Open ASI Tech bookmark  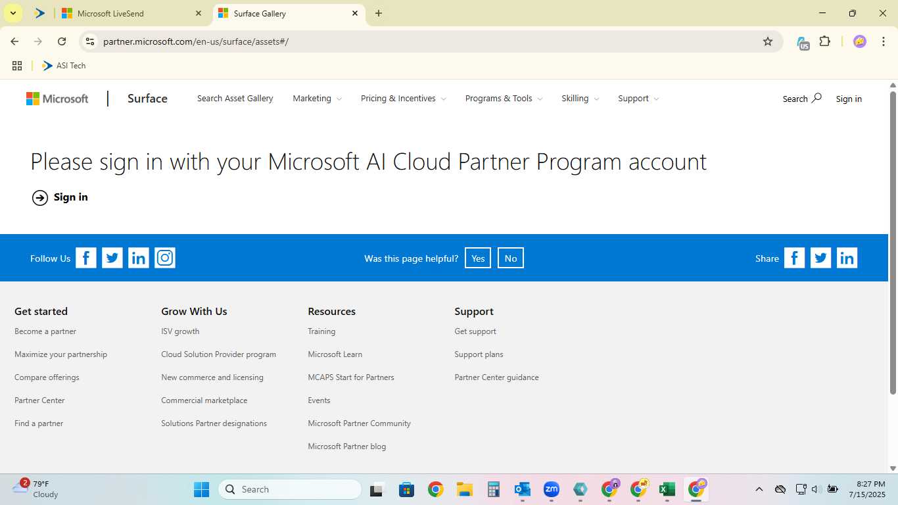coord(64,66)
